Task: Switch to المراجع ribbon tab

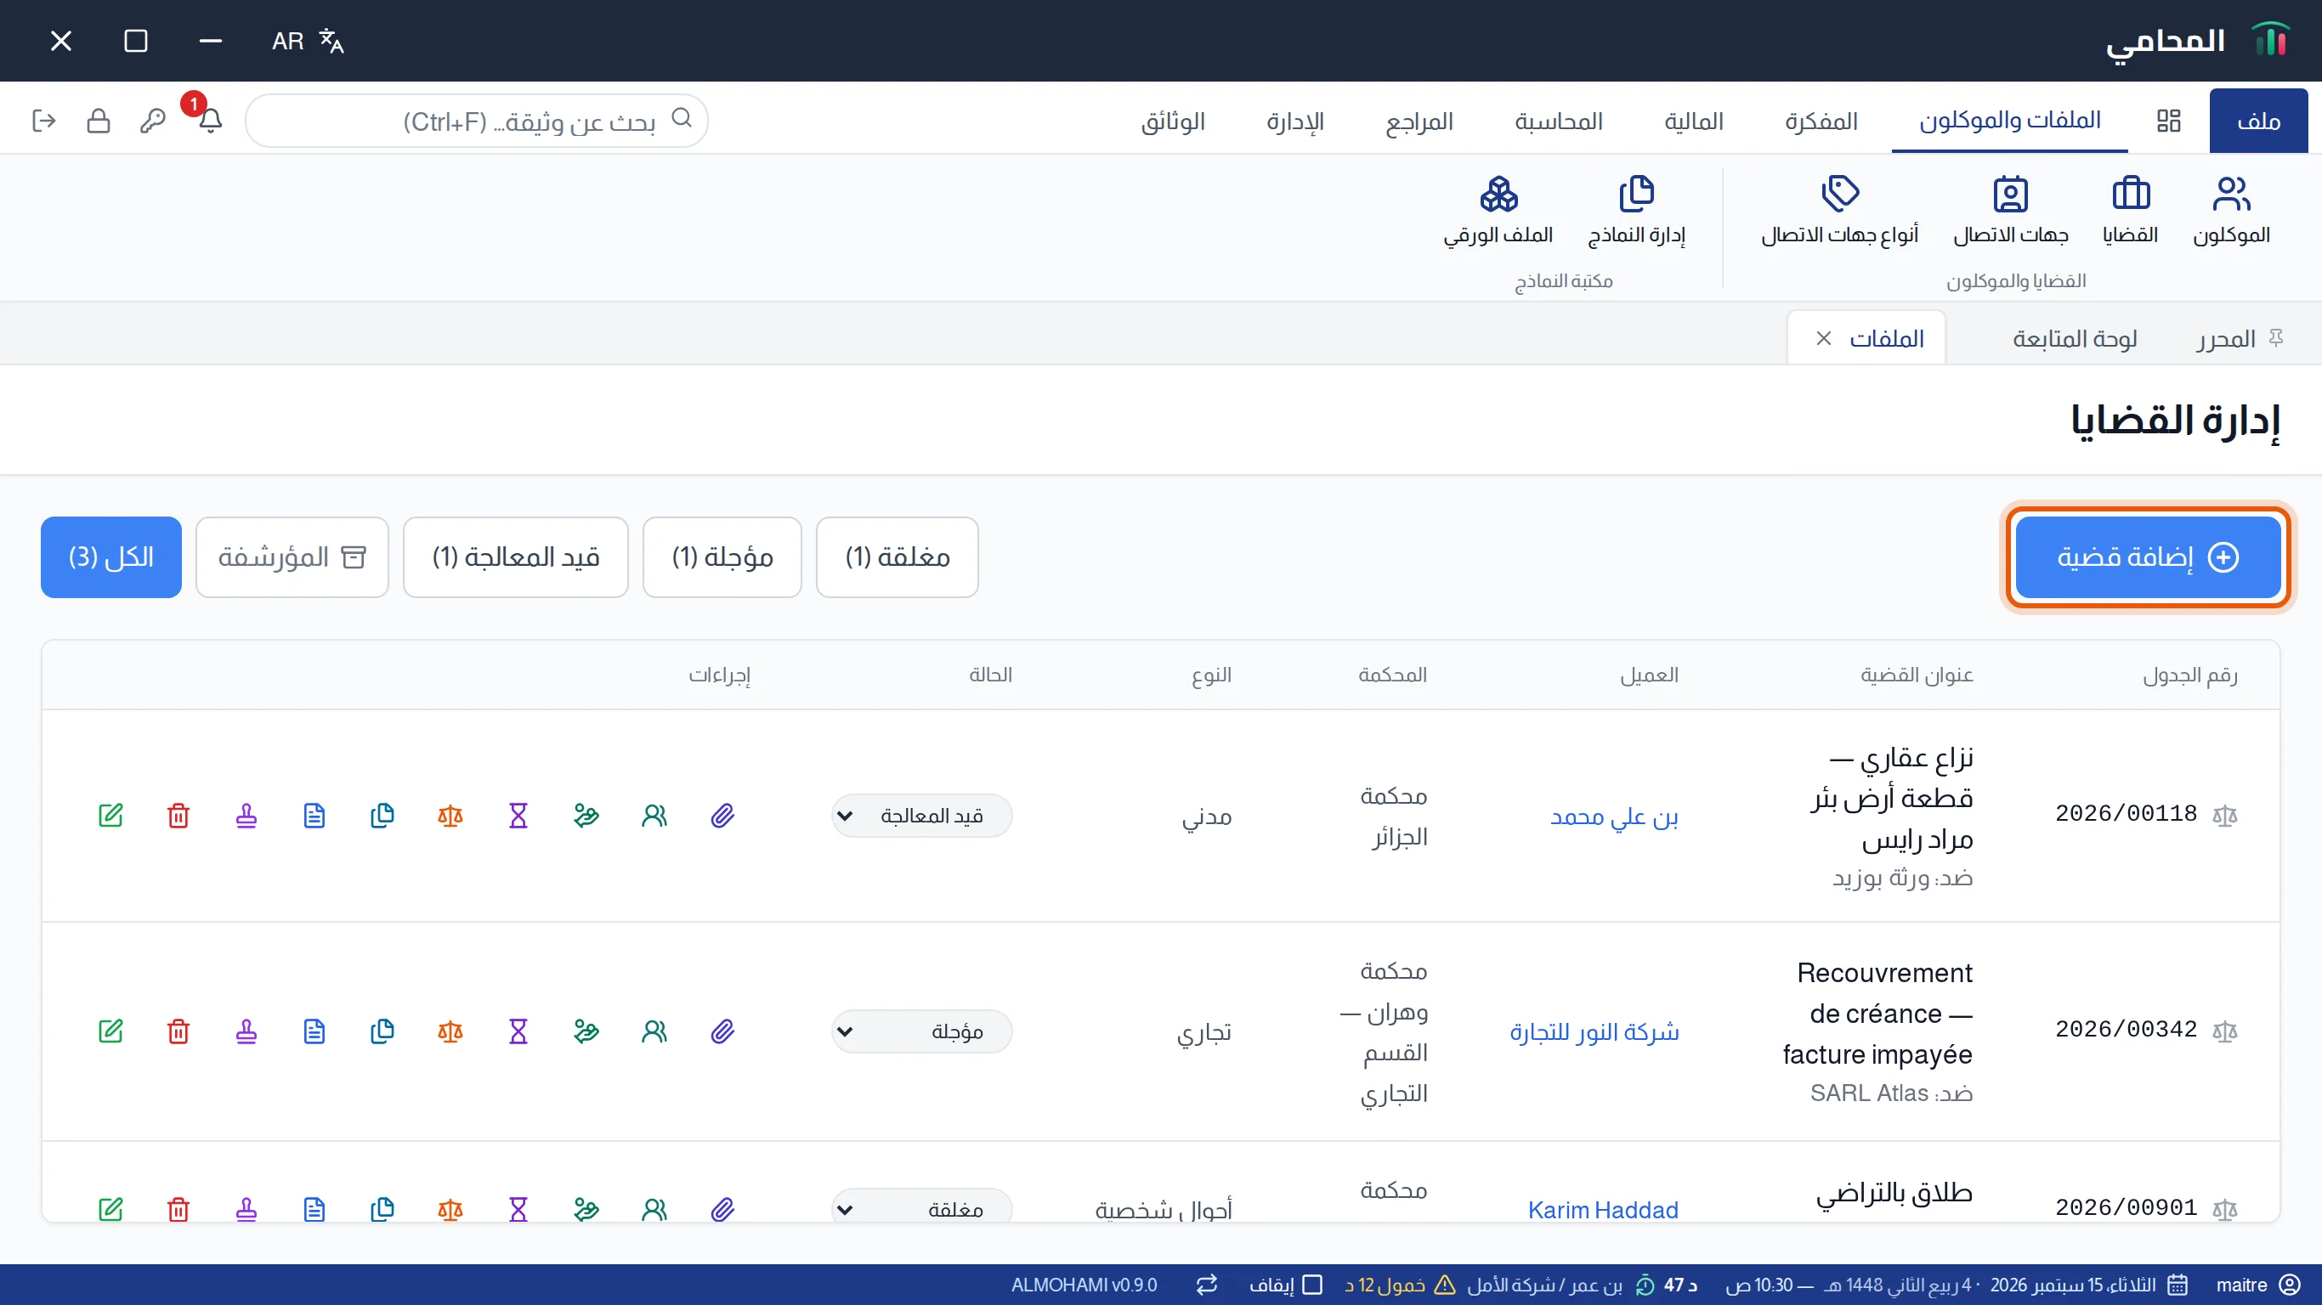Action: point(1419,121)
